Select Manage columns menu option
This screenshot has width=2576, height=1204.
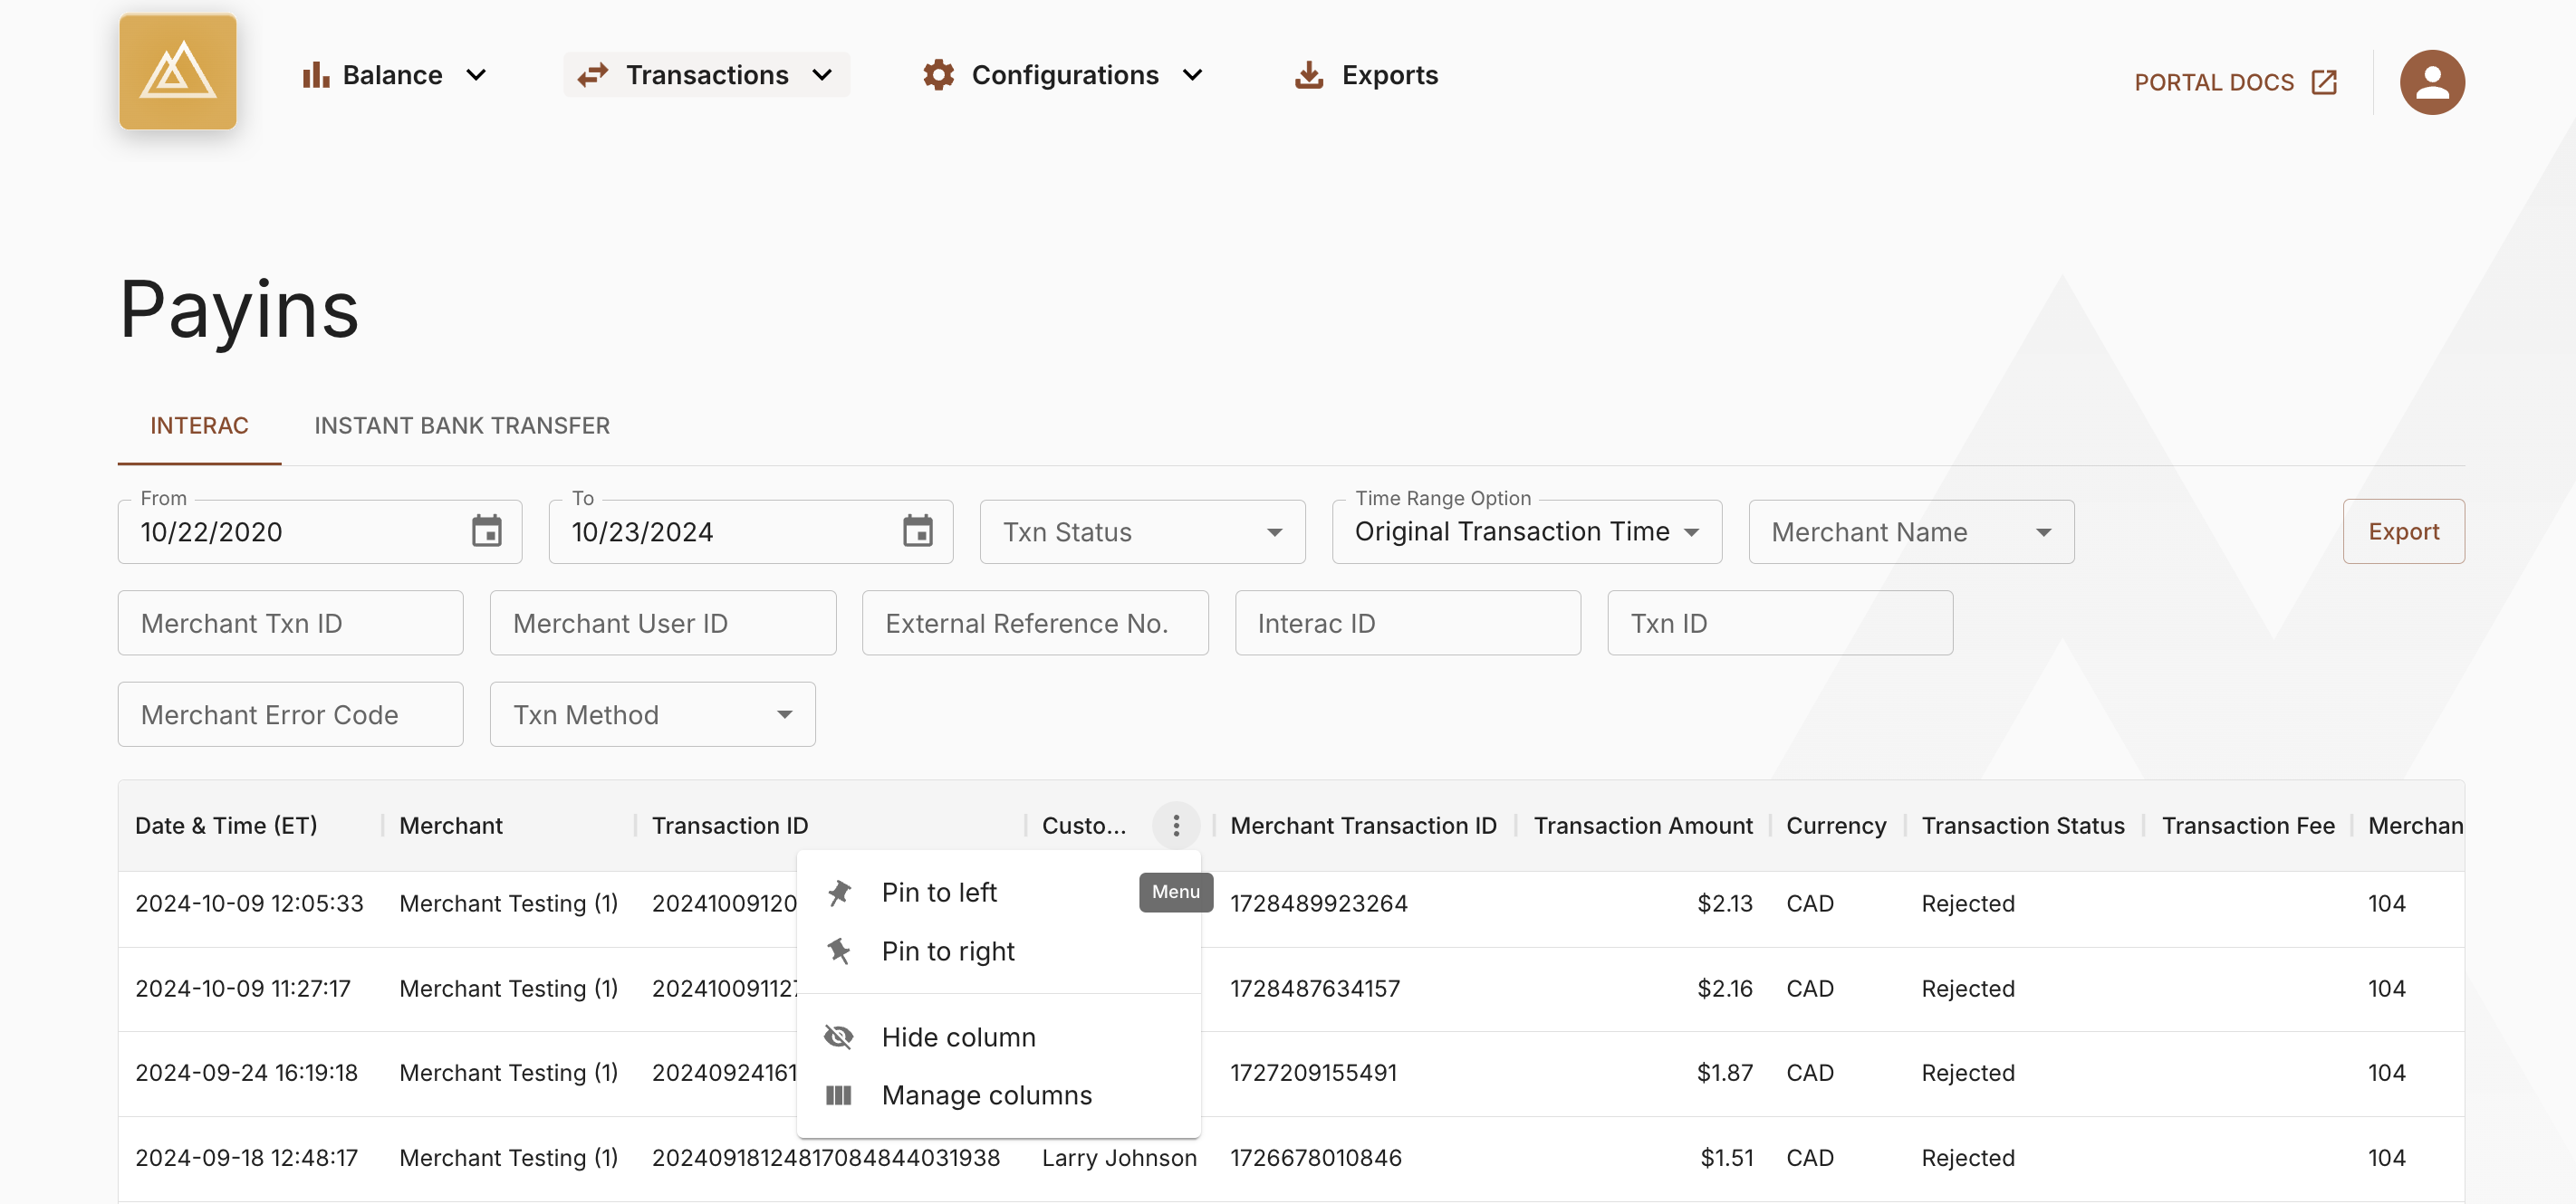click(986, 1095)
